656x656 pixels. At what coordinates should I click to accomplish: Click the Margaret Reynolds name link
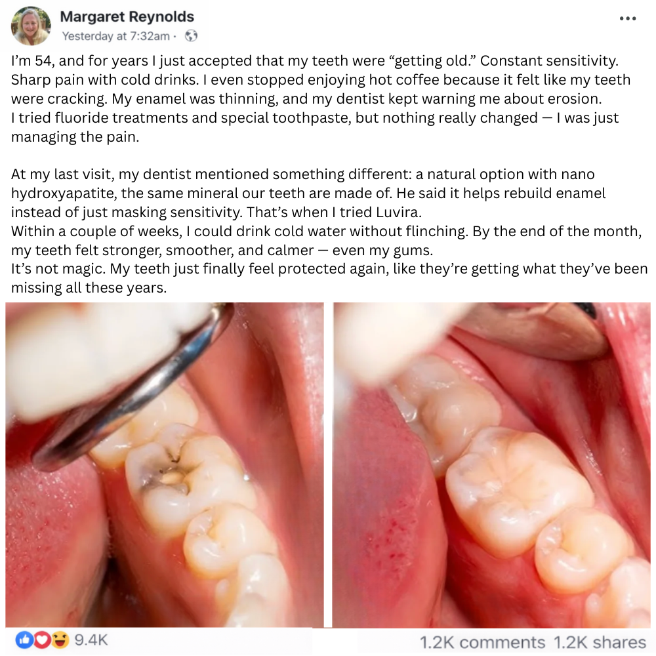pos(127,17)
